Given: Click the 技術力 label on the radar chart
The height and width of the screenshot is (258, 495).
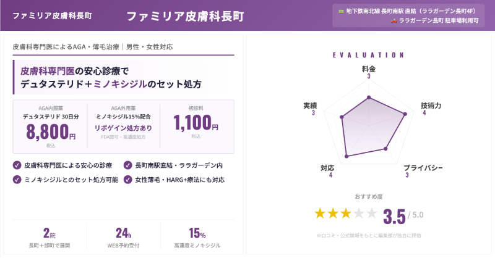Looking at the screenshot, I should (431, 106).
